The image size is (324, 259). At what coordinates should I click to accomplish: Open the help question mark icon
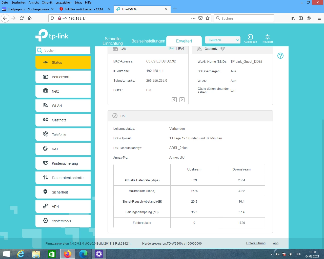(x=280, y=56)
